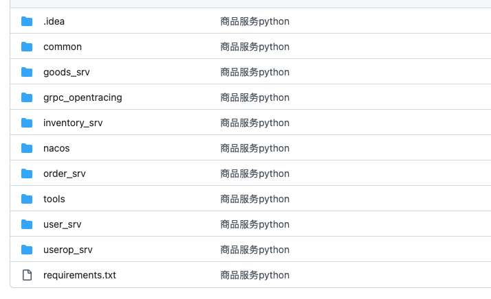
Task: Click the goods_srv folder icon
Action: (x=27, y=72)
